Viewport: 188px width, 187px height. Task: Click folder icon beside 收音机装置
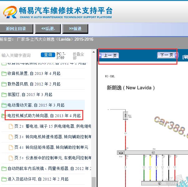pos(4,74)
